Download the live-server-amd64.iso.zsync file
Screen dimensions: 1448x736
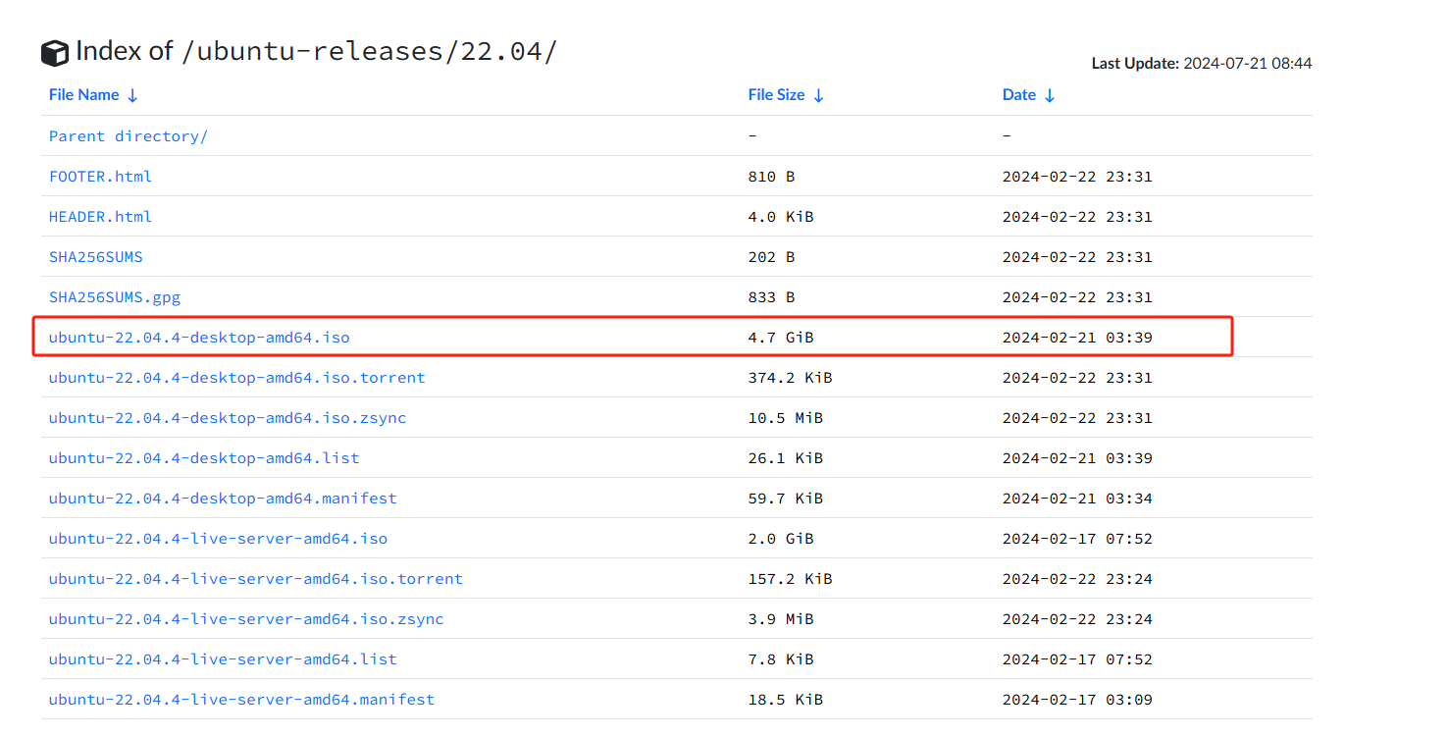tap(246, 619)
